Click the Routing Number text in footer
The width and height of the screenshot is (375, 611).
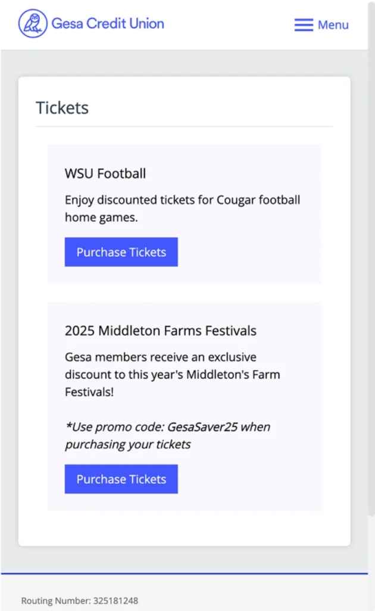point(57,601)
